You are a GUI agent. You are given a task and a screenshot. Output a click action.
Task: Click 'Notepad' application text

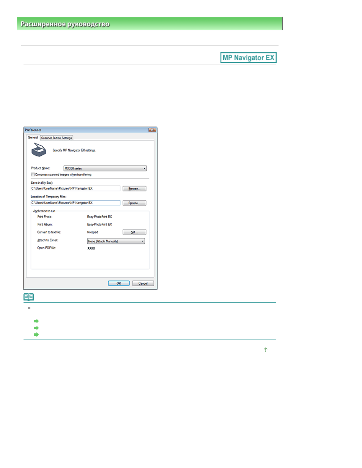pyautogui.click(x=93, y=232)
